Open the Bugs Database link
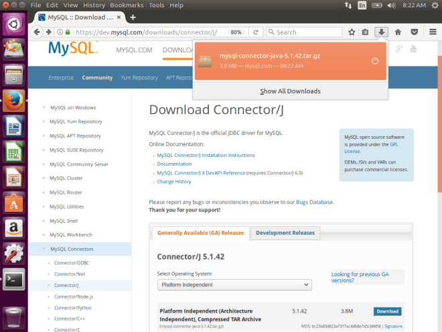Screen dimensions: 442x332 (314, 202)
